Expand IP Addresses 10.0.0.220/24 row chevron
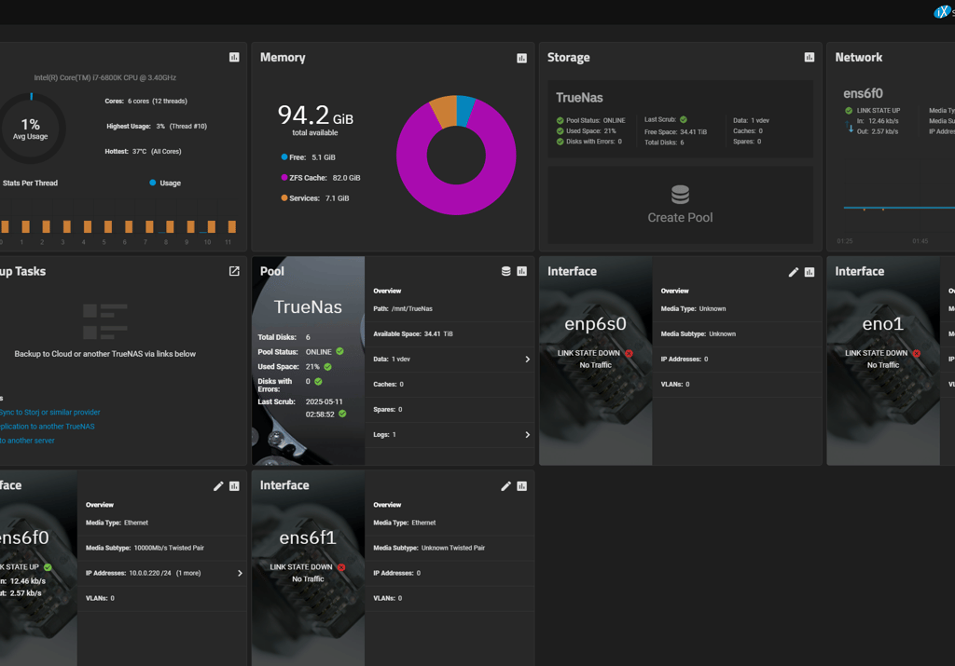Viewport: 955px width, 666px height. coord(240,574)
